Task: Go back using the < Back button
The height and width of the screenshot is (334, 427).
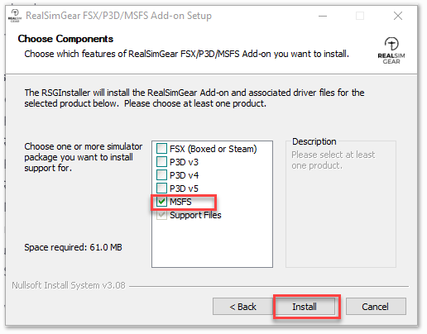Action: 242,307
